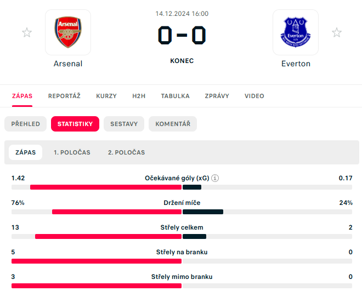Click the Arsenal team name
This screenshot has height=291, width=362.
(68, 64)
